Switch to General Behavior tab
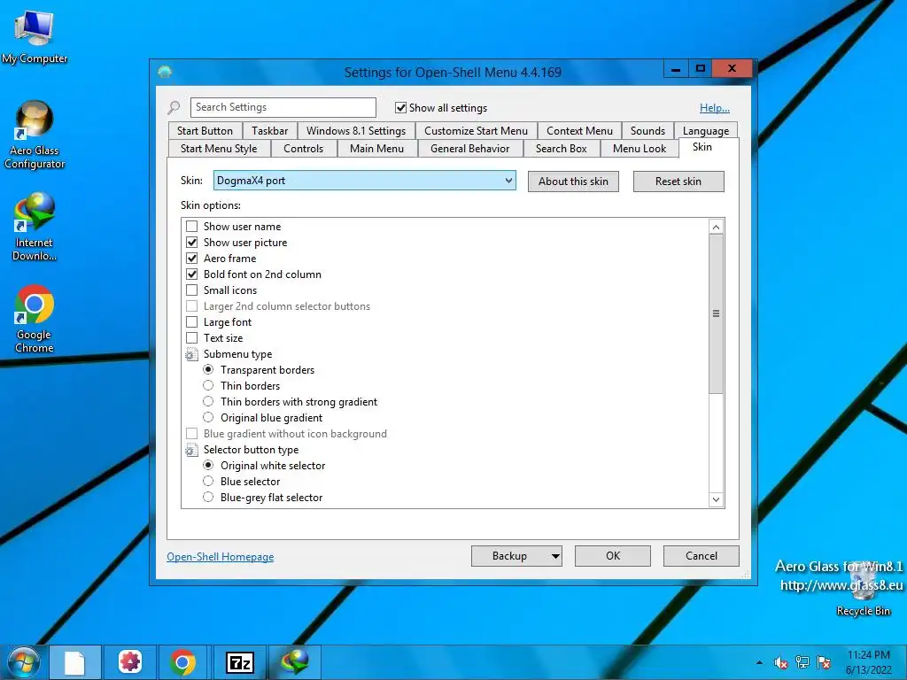The width and height of the screenshot is (907, 680). point(469,149)
